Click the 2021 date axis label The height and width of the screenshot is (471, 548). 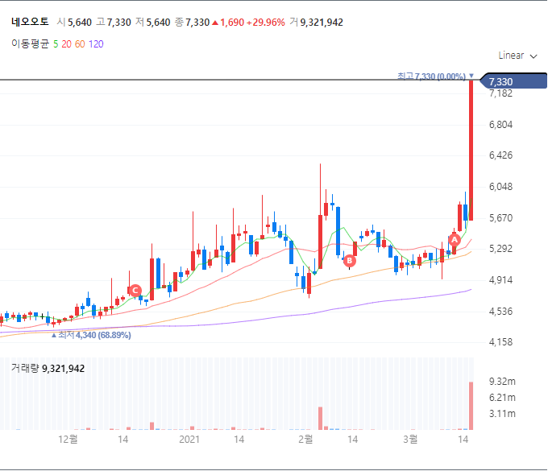[x=189, y=440]
